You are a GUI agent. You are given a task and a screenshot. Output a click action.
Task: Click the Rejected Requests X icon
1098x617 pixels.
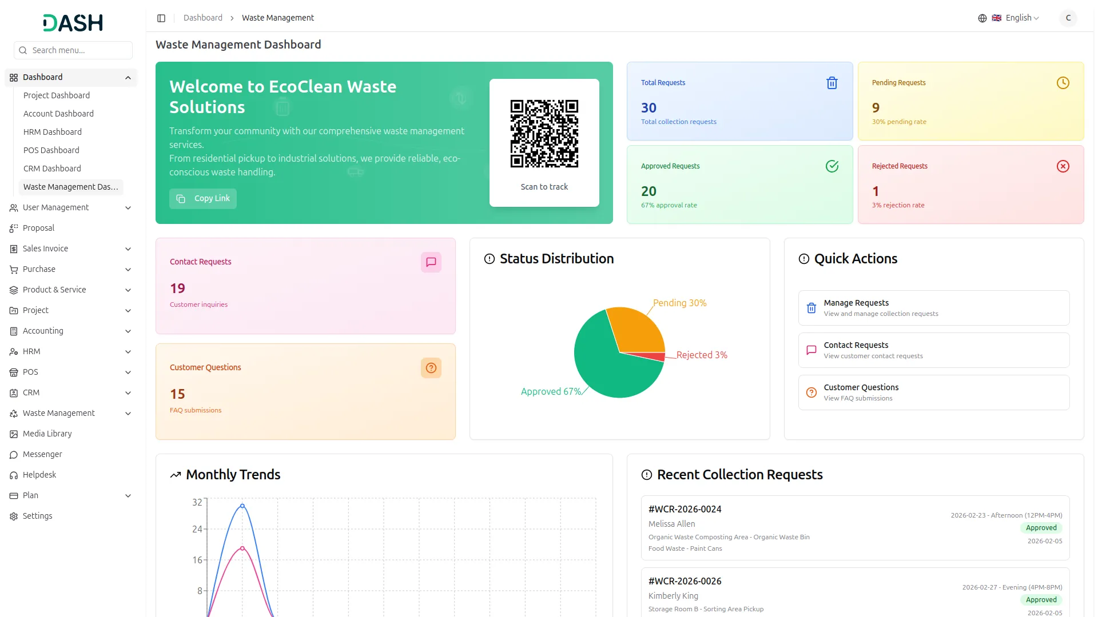1063,167
